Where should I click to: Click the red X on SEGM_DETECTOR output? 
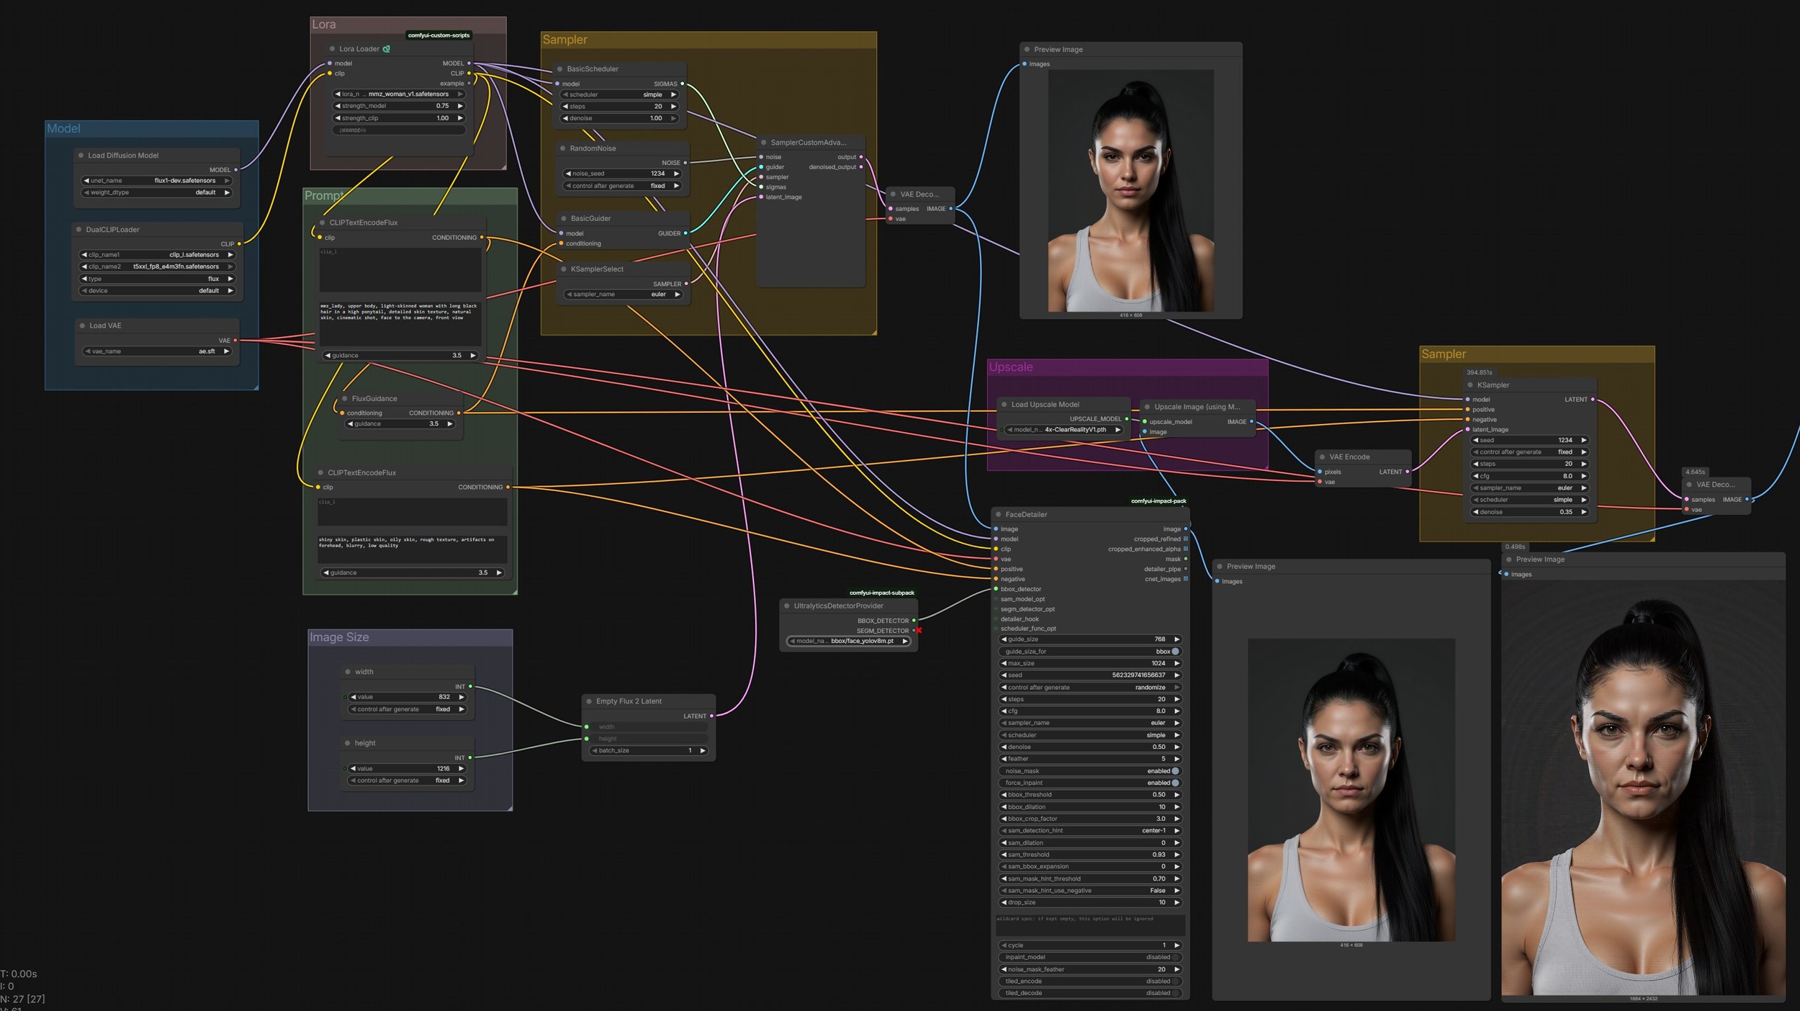coord(919,631)
